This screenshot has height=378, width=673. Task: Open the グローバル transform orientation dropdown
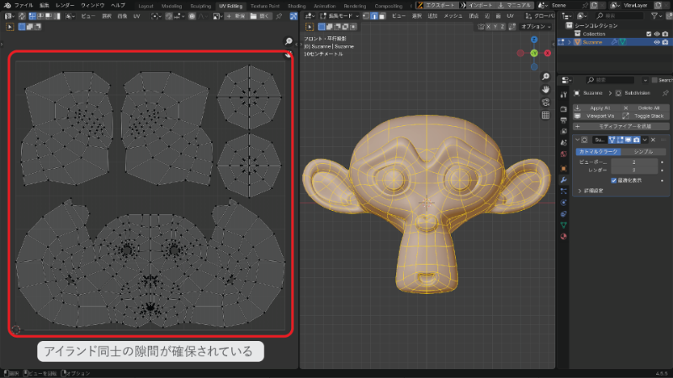coord(540,16)
